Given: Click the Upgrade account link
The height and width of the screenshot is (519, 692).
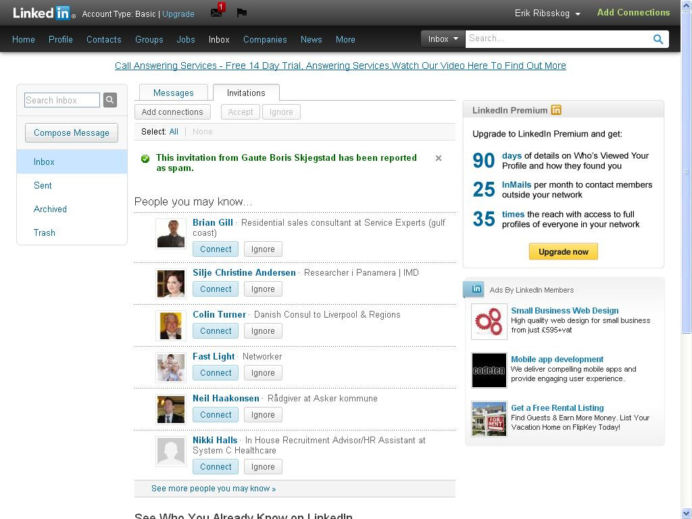Looking at the screenshot, I should (178, 14).
